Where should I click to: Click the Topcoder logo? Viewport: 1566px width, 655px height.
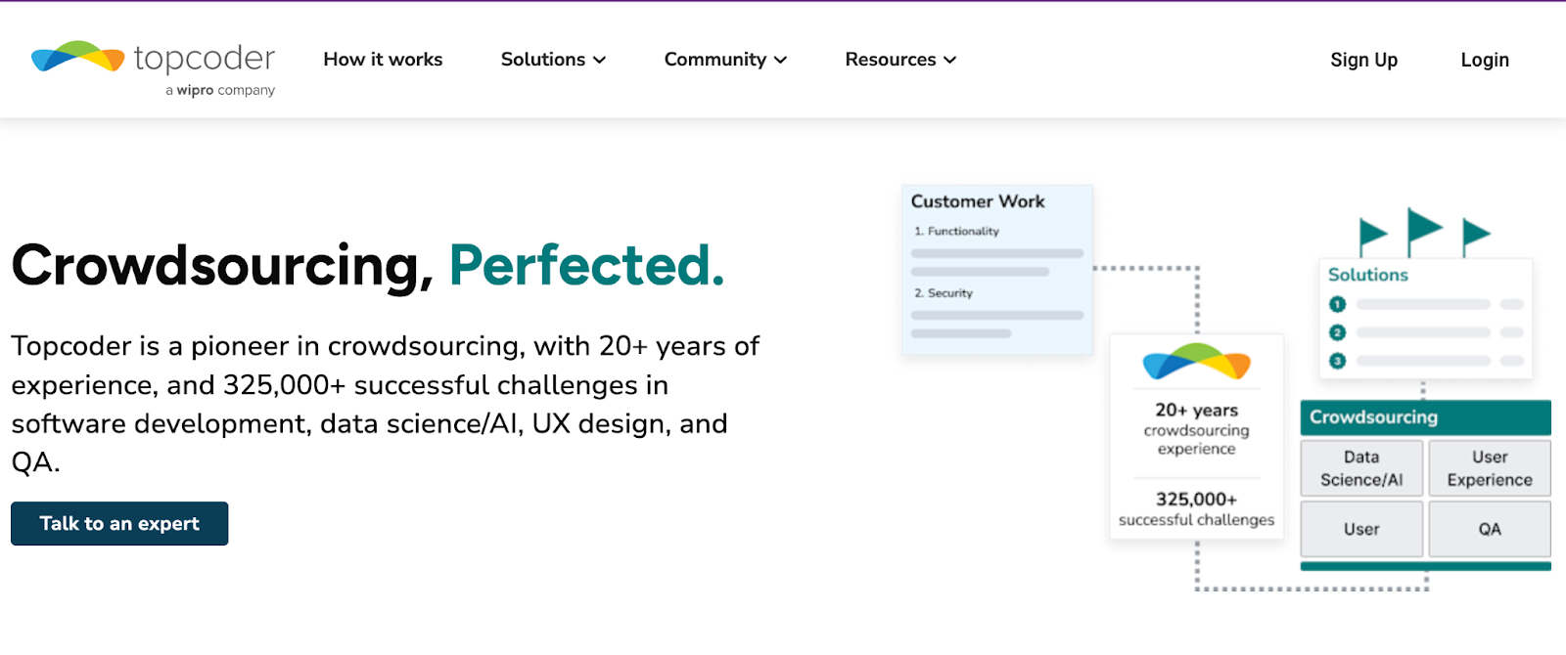click(x=153, y=67)
